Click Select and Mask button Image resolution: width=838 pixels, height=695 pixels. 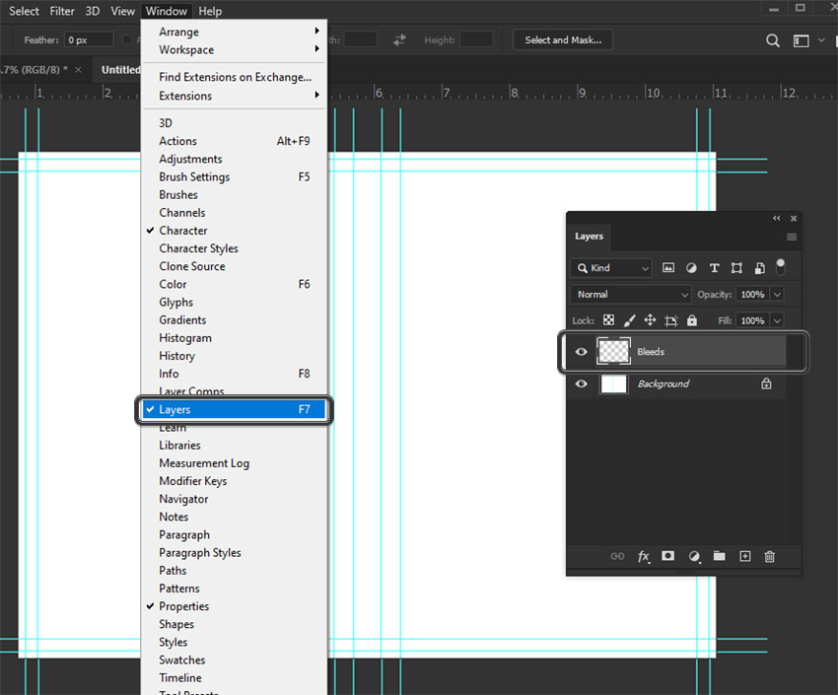pos(563,40)
